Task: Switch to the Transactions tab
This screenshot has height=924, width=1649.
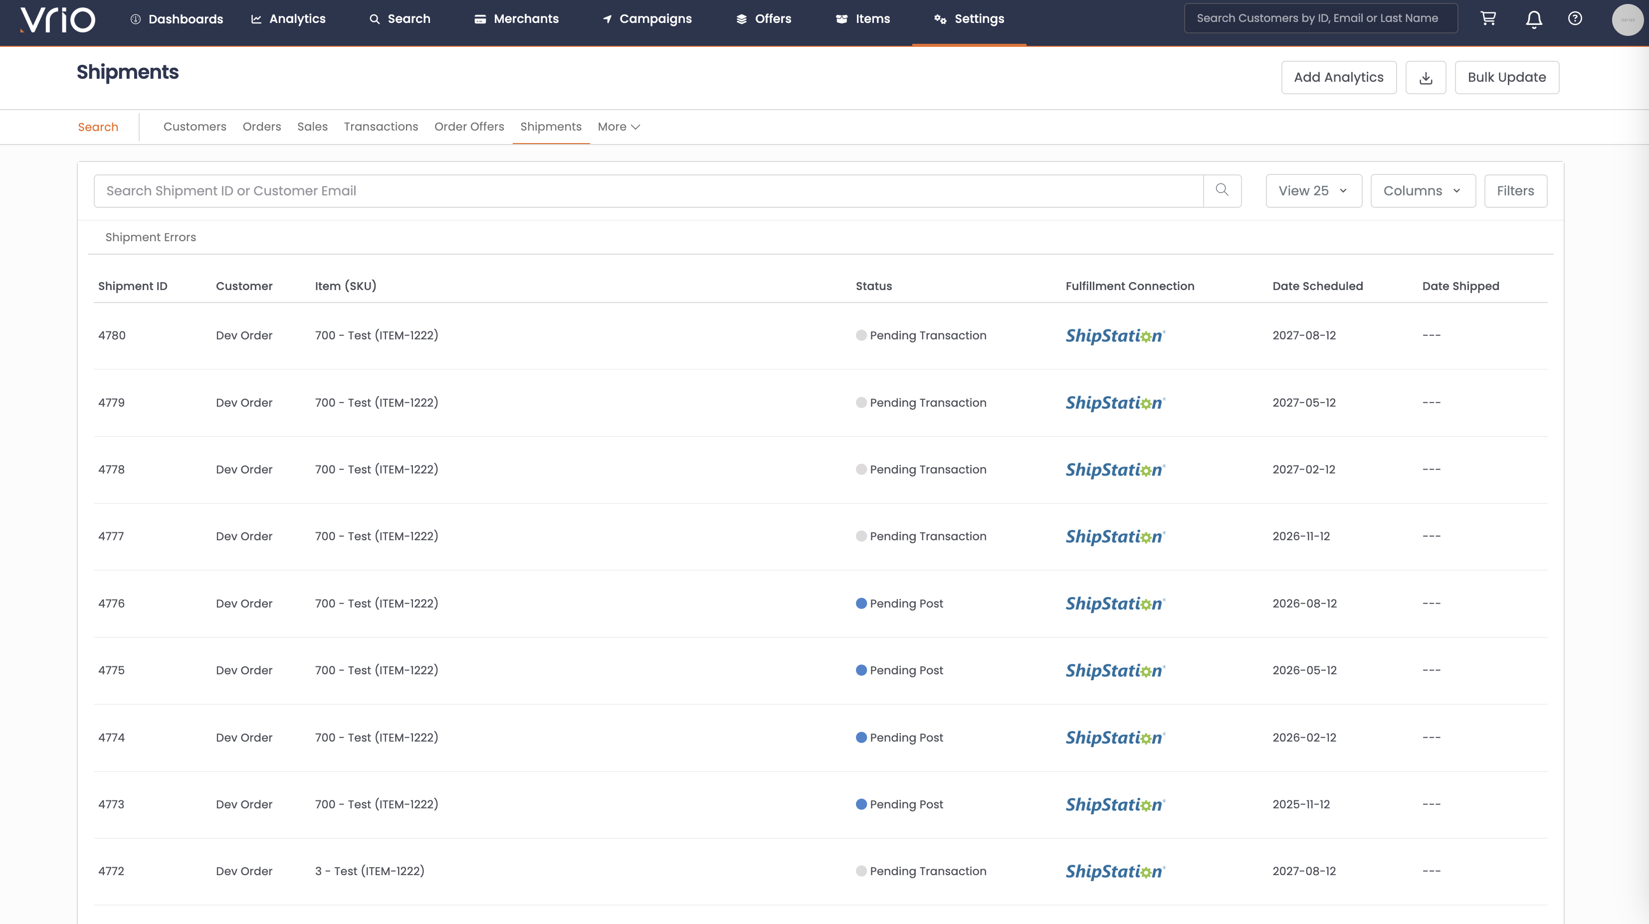Action: [381, 127]
